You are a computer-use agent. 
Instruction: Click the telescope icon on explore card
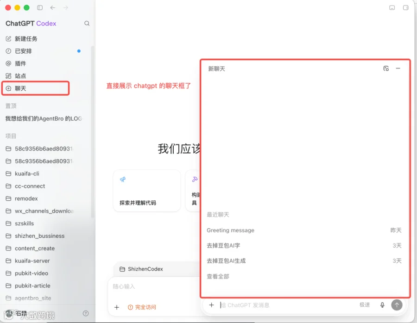[123, 180]
